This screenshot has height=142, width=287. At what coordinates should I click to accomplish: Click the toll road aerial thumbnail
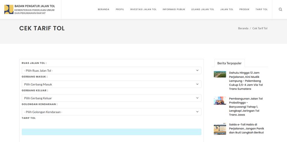pyautogui.click(x=220, y=74)
